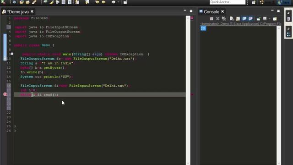
Task: Close the Demo.java tab
Action: pyautogui.click(x=32, y=11)
